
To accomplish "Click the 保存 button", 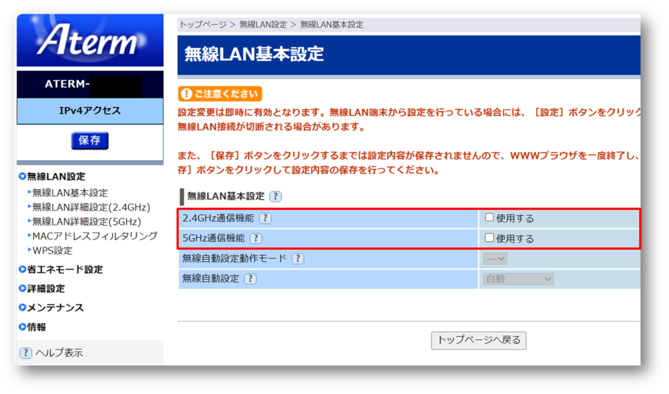I will 90,141.
